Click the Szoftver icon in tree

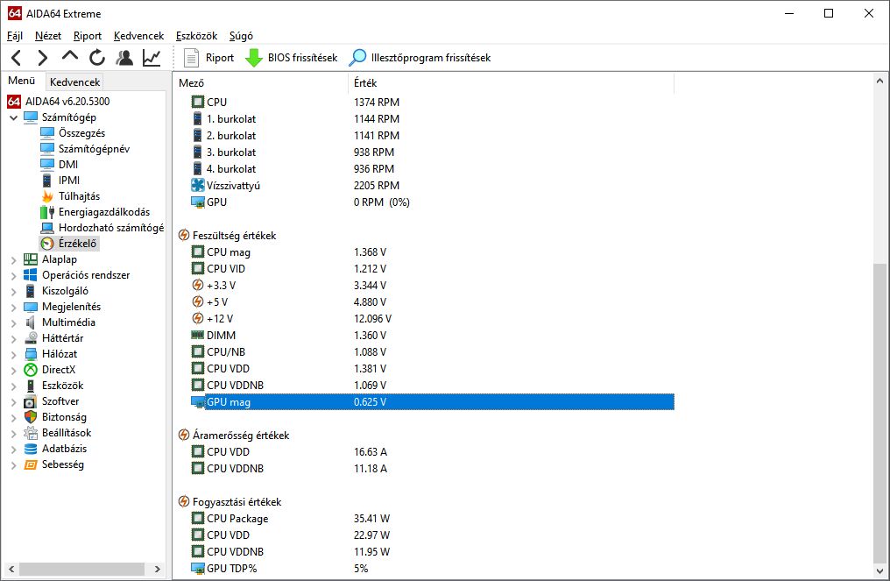(x=30, y=401)
